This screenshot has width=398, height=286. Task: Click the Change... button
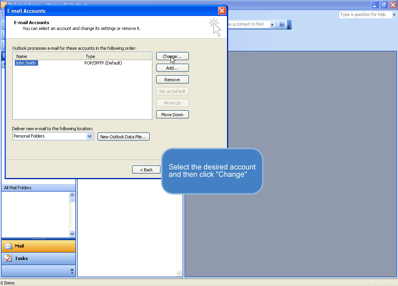click(x=172, y=56)
